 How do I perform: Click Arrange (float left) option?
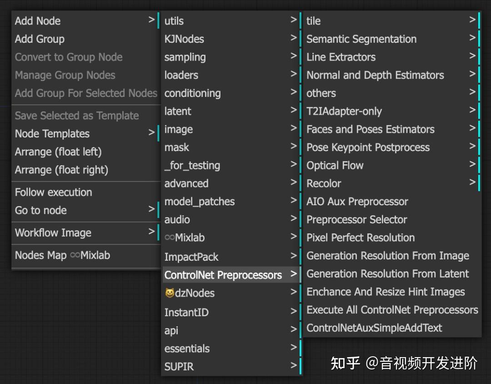pyautogui.click(x=58, y=152)
